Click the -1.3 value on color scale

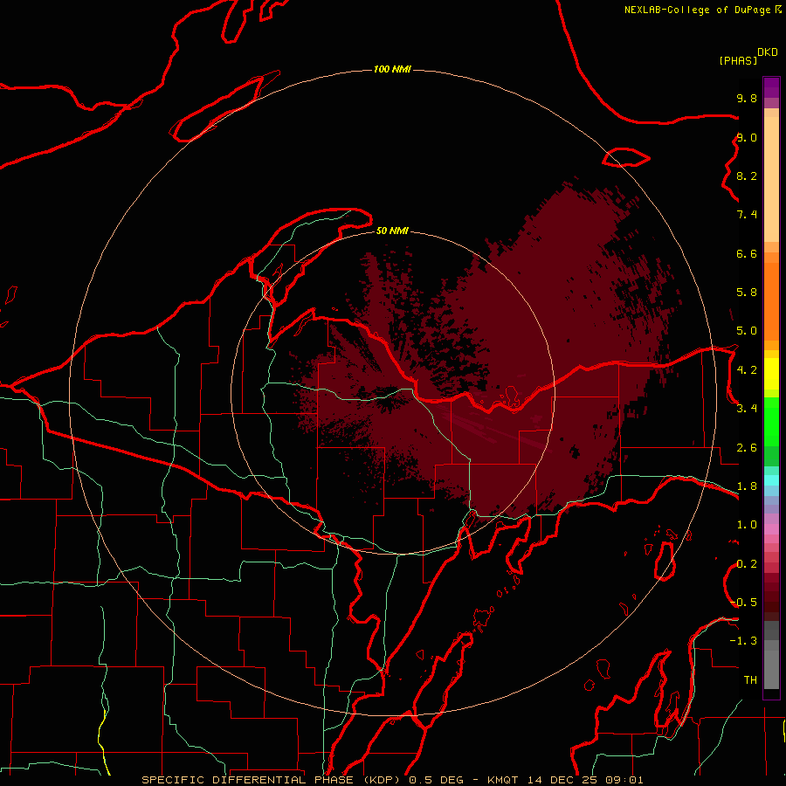click(743, 641)
